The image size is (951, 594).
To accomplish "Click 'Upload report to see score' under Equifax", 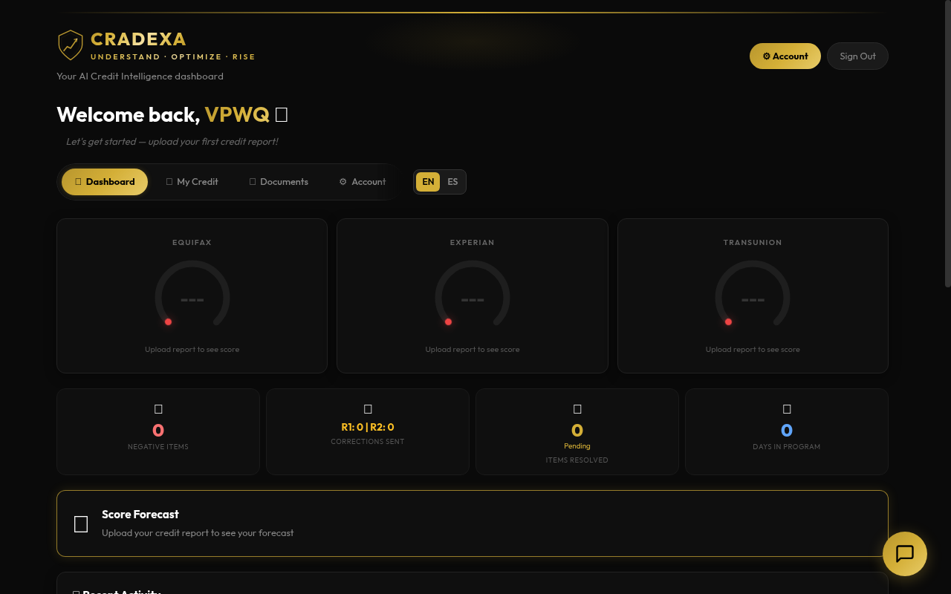I will 192,349.
